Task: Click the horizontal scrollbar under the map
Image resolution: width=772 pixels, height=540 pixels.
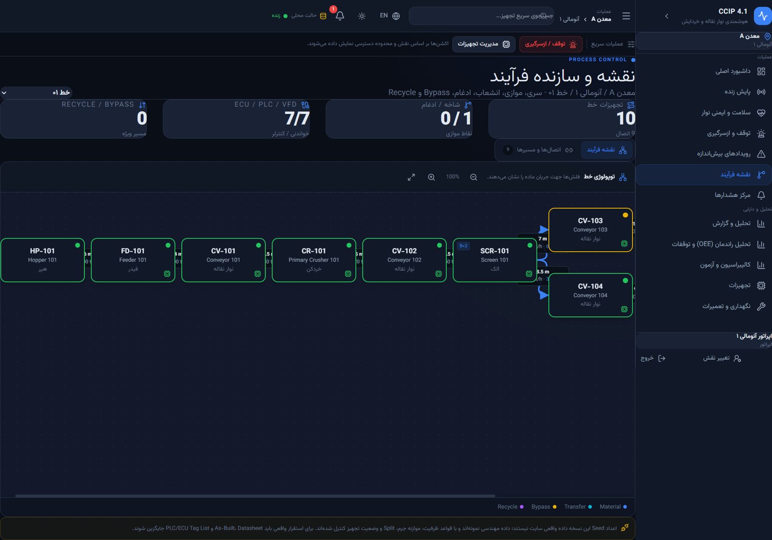Action: 255,496
